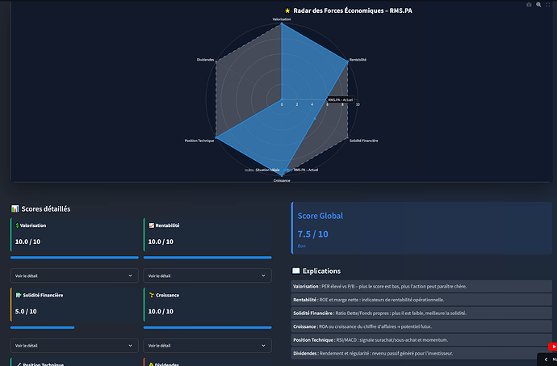The height and width of the screenshot is (366, 557).
Task: Toggle the RMS.PA – Actuel legend trace
Action: 305,170
